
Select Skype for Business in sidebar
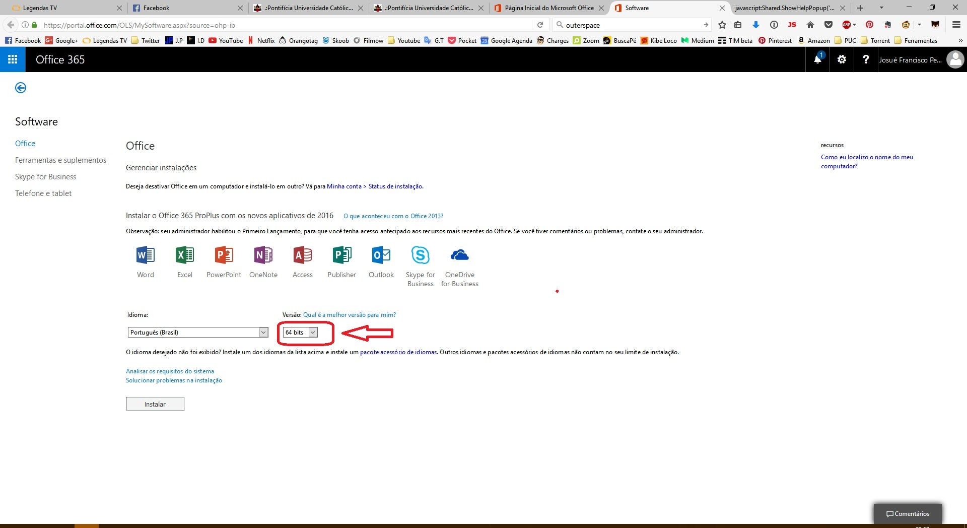[45, 177]
